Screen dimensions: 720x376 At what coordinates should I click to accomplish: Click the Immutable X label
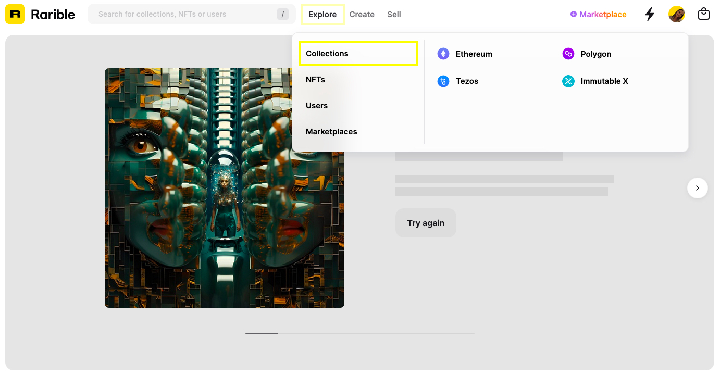(604, 81)
